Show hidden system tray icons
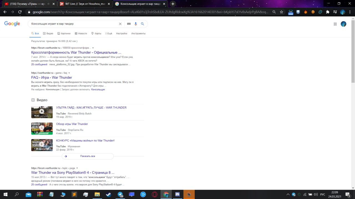This screenshot has width=355, height=199. (288, 195)
